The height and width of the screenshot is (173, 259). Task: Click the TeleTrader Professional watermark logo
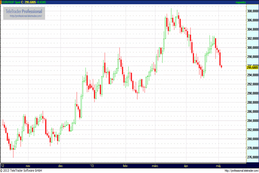click(x=25, y=10)
